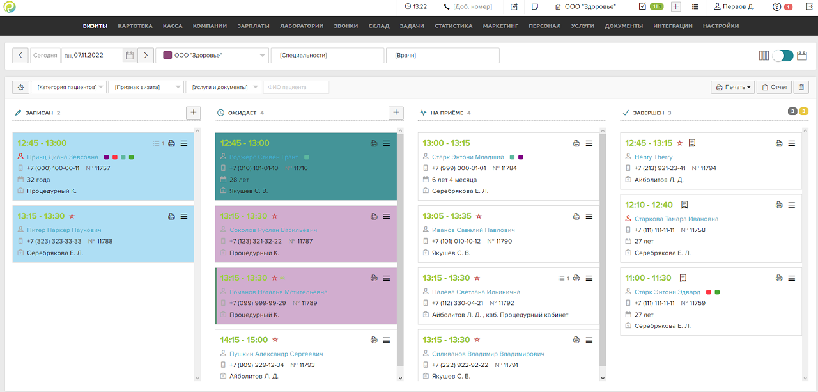Open hamburger menu on Принц Диана card

coord(184,143)
